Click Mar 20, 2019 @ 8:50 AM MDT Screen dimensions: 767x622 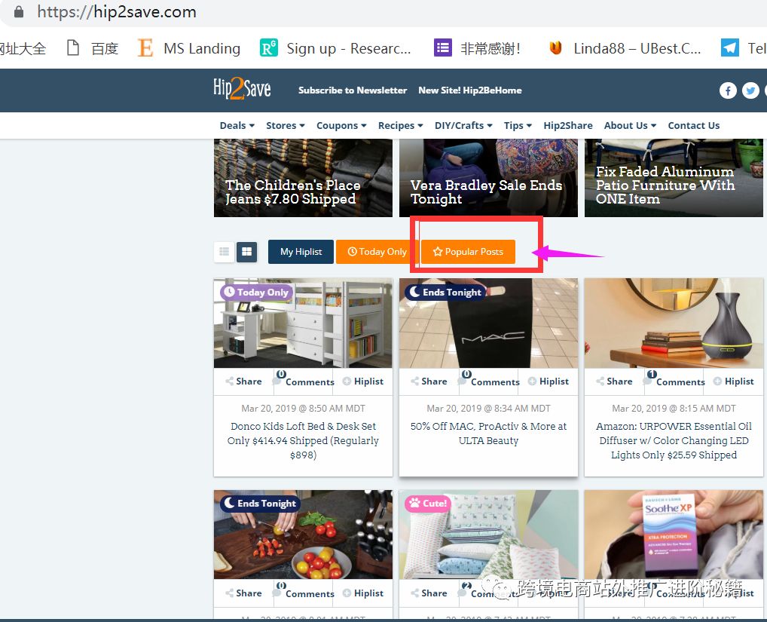(304, 408)
